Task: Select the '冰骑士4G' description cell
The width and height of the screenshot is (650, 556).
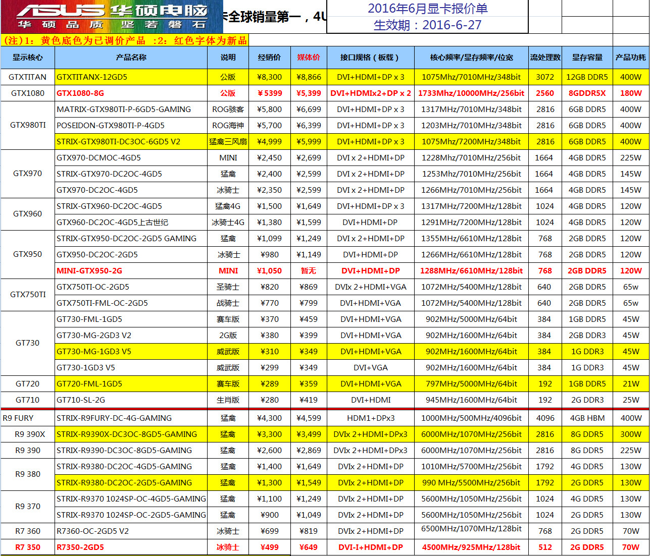Action: pos(228,223)
